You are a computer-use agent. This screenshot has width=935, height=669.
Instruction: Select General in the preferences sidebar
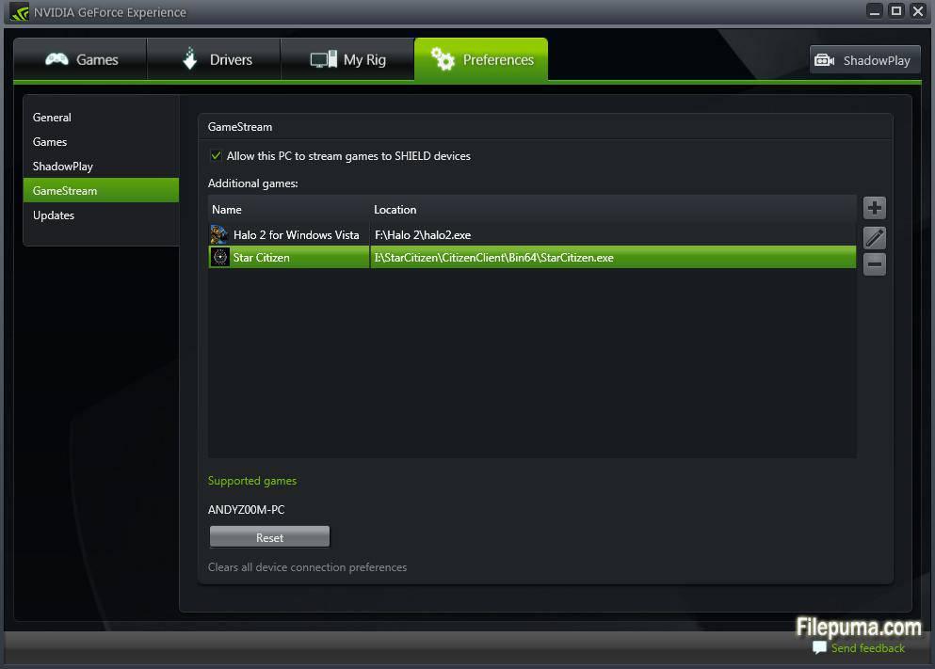101,118
